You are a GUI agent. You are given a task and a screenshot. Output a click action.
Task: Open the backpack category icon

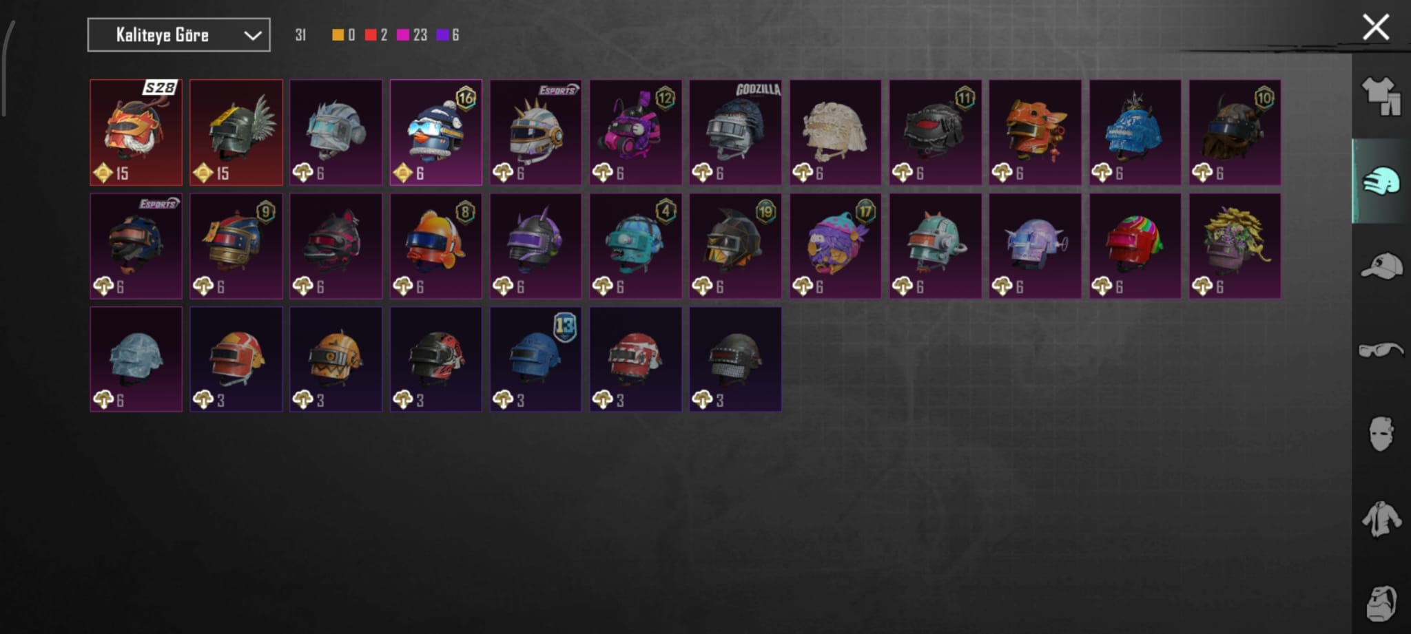(1381, 604)
